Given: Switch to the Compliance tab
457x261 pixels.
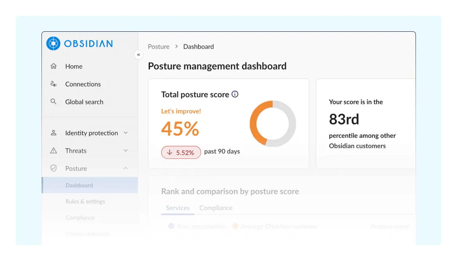Looking at the screenshot, I should point(216,208).
